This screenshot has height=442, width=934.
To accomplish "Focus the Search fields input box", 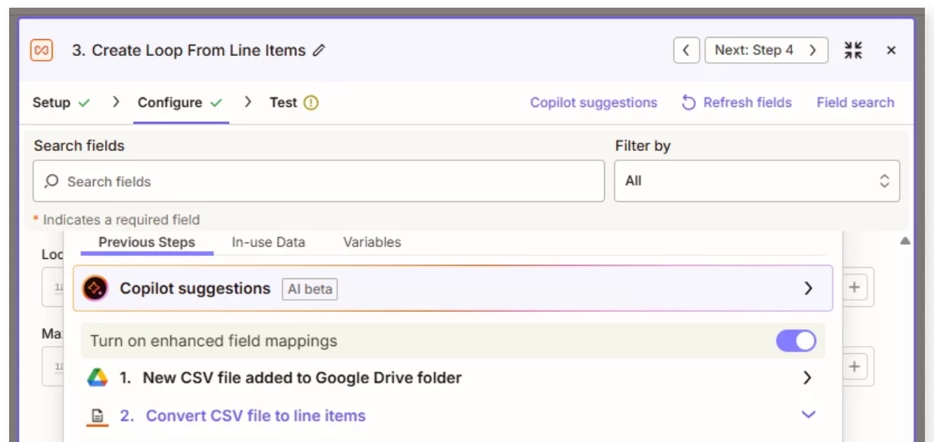I will pos(319,181).
